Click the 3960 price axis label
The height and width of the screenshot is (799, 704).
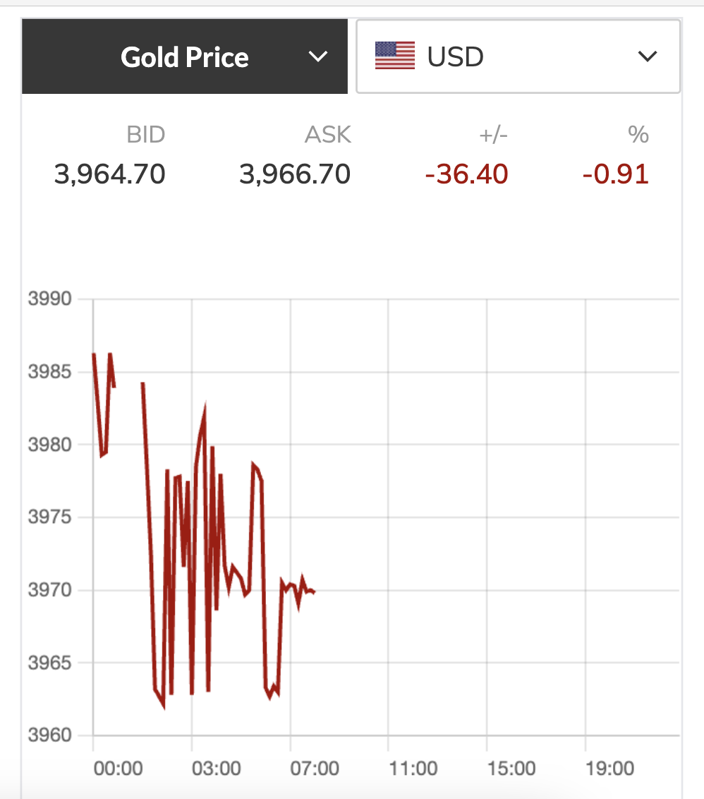click(50, 735)
